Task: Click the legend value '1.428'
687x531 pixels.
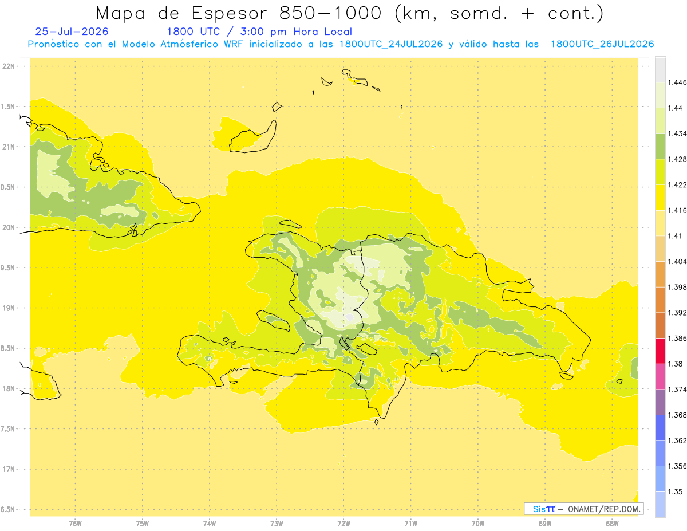Action: click(677, 159)
